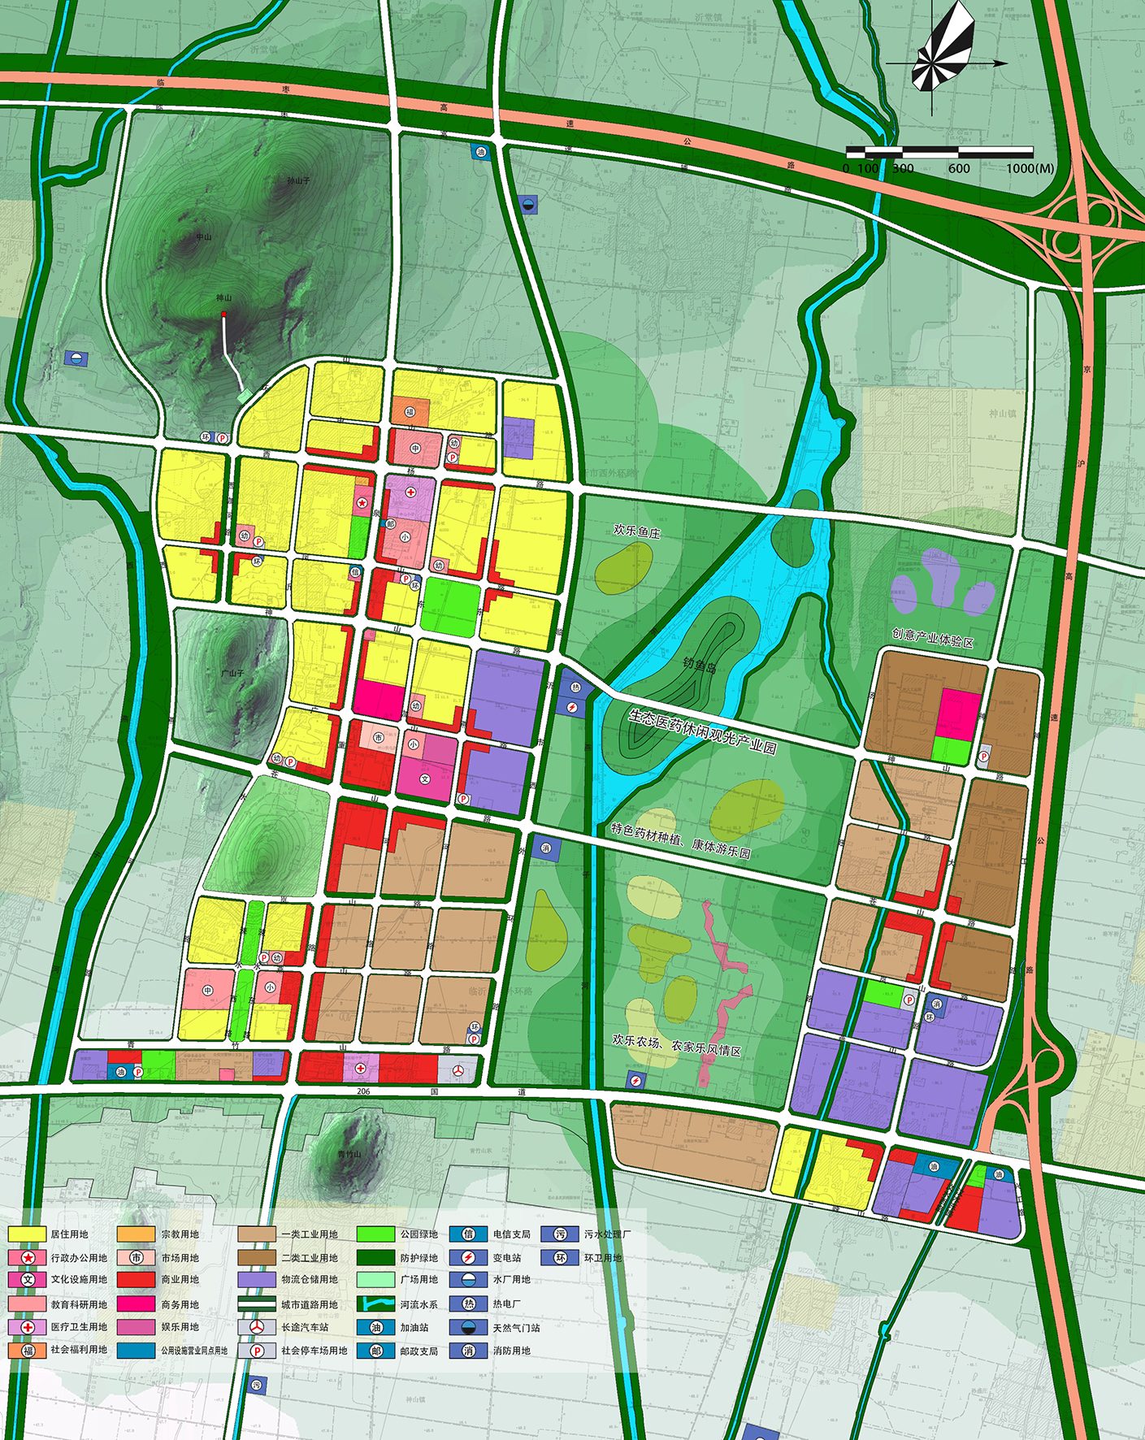Click the 热电厂 legend icon
Viewport: 1145px width, 1440px height.
[469, 1303]
